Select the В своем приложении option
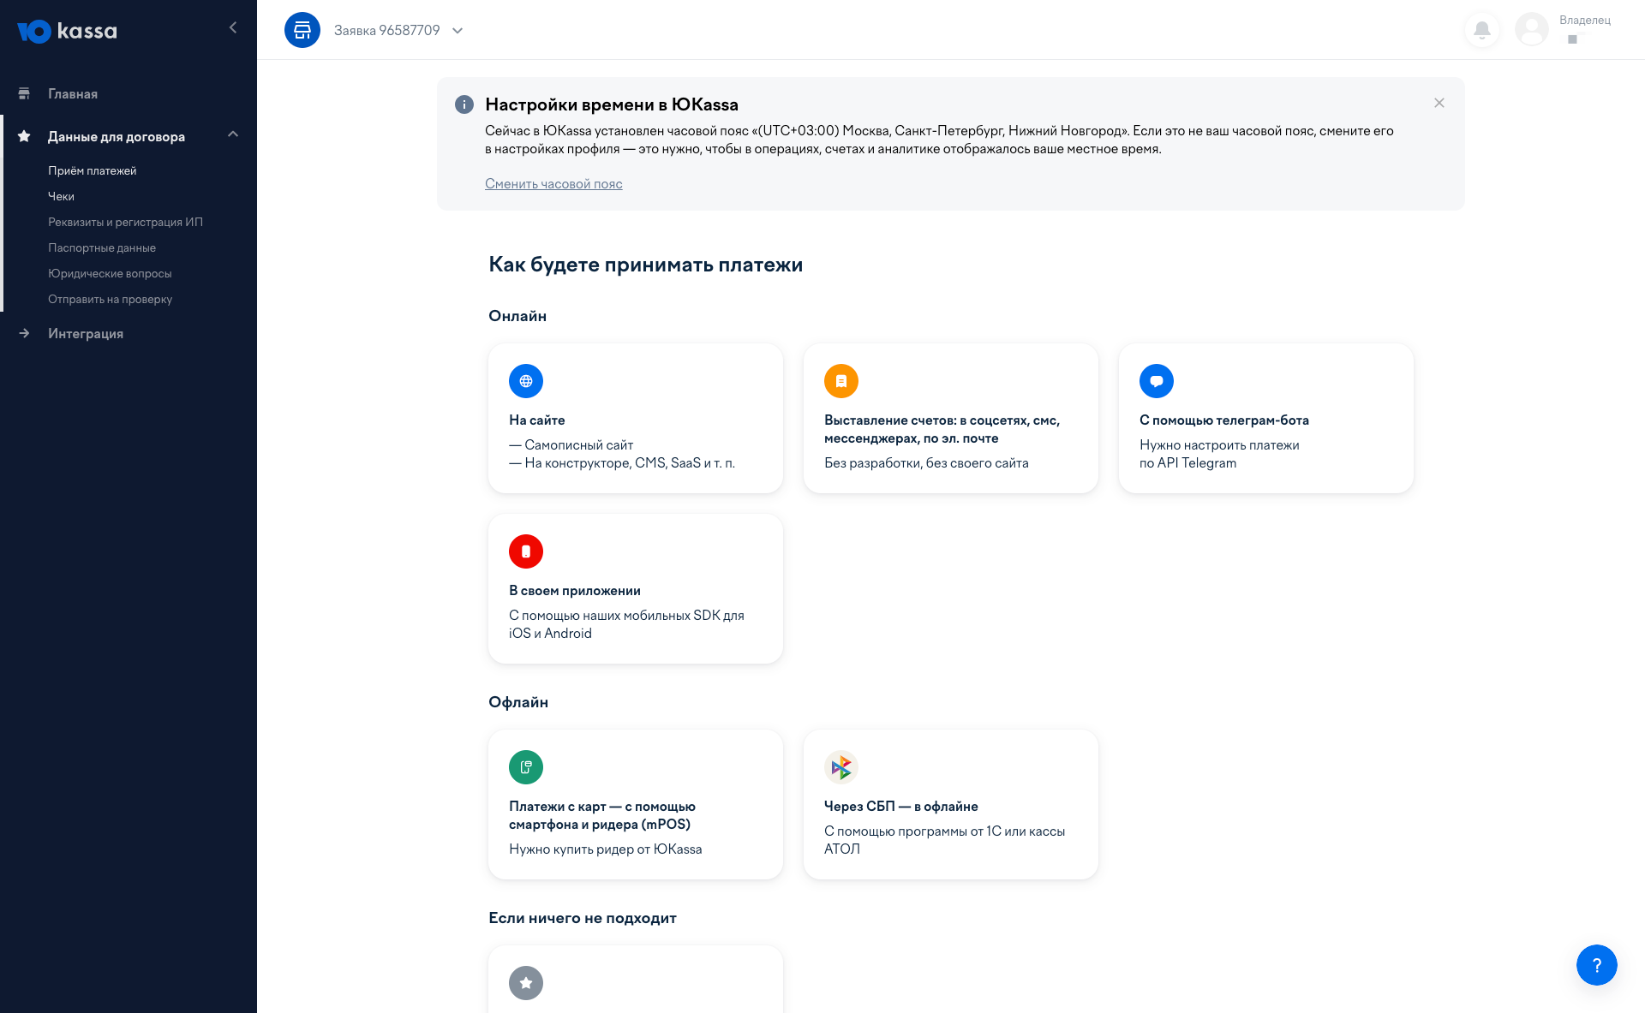 tap(636, 589)
